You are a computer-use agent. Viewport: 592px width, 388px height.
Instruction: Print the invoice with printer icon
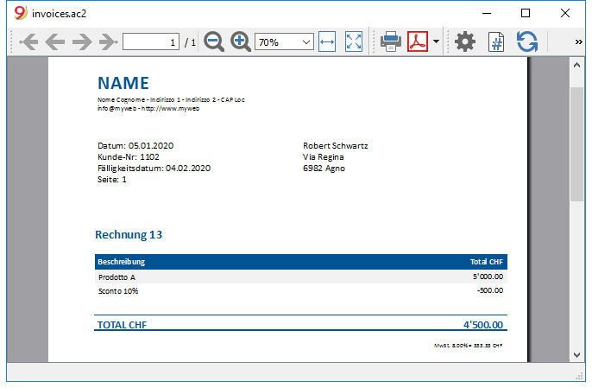coord(391,41)
